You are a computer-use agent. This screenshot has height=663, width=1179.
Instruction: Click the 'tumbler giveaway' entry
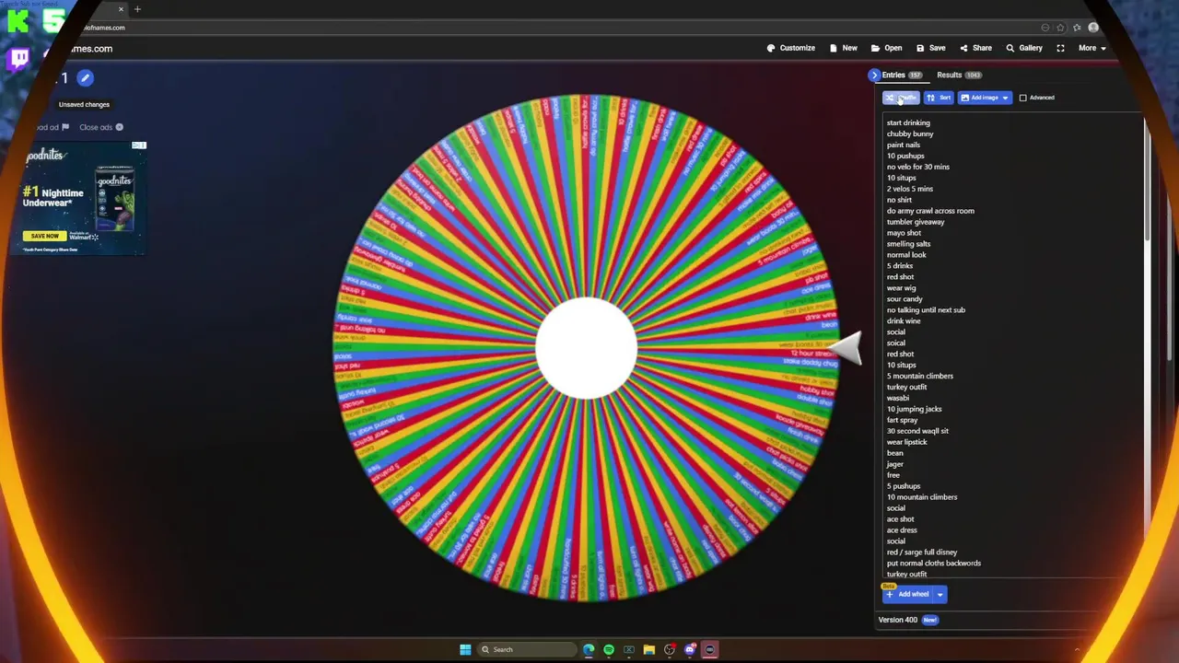[916, 222]
